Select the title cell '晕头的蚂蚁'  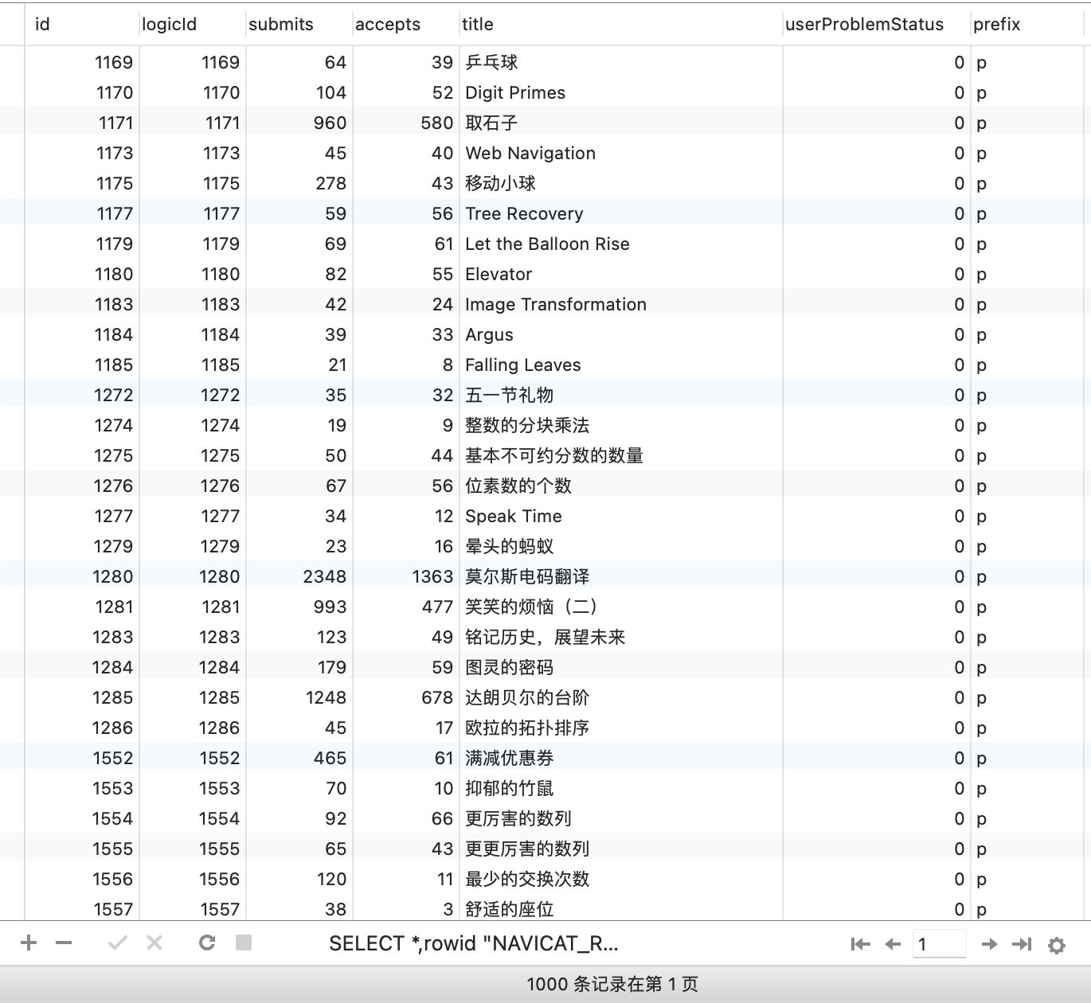(x=621, y=547)
